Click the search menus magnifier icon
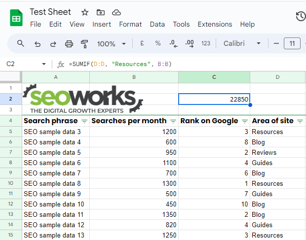 pos(21,43)
